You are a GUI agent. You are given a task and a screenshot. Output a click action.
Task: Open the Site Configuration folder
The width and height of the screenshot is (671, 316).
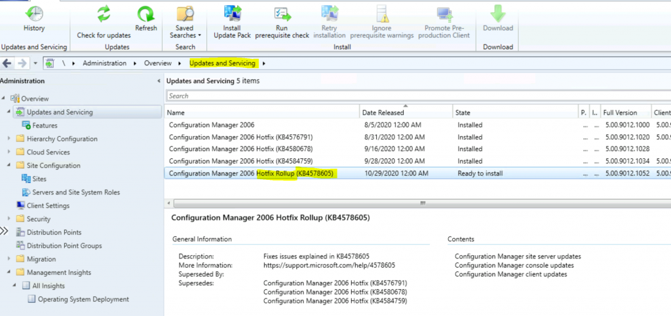(x=54, y=166)
